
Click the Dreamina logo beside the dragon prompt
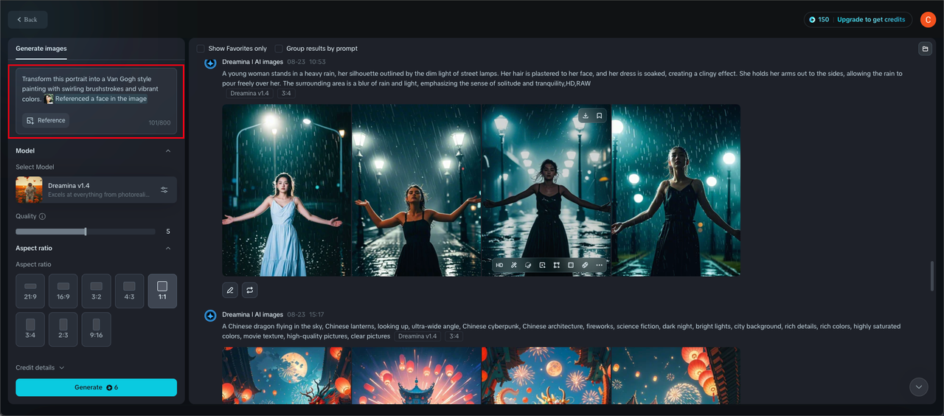click(x=210, y=316)
